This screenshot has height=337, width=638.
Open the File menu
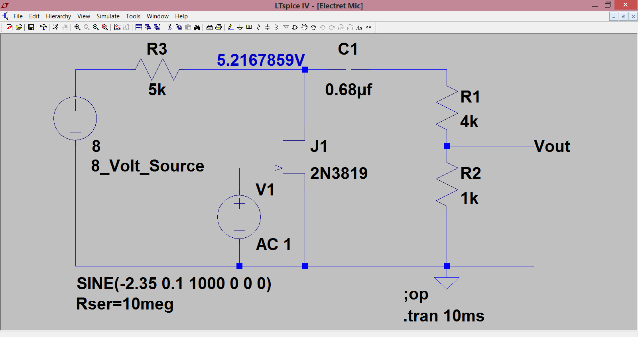pos(18,16)
